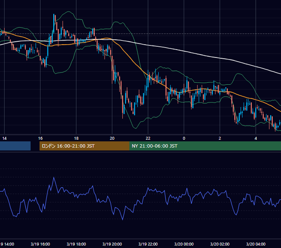This screenshot has width=281, height=248.
Task: Click the 2 hour label on price chart axis
Action: click(x=220, y=138)
